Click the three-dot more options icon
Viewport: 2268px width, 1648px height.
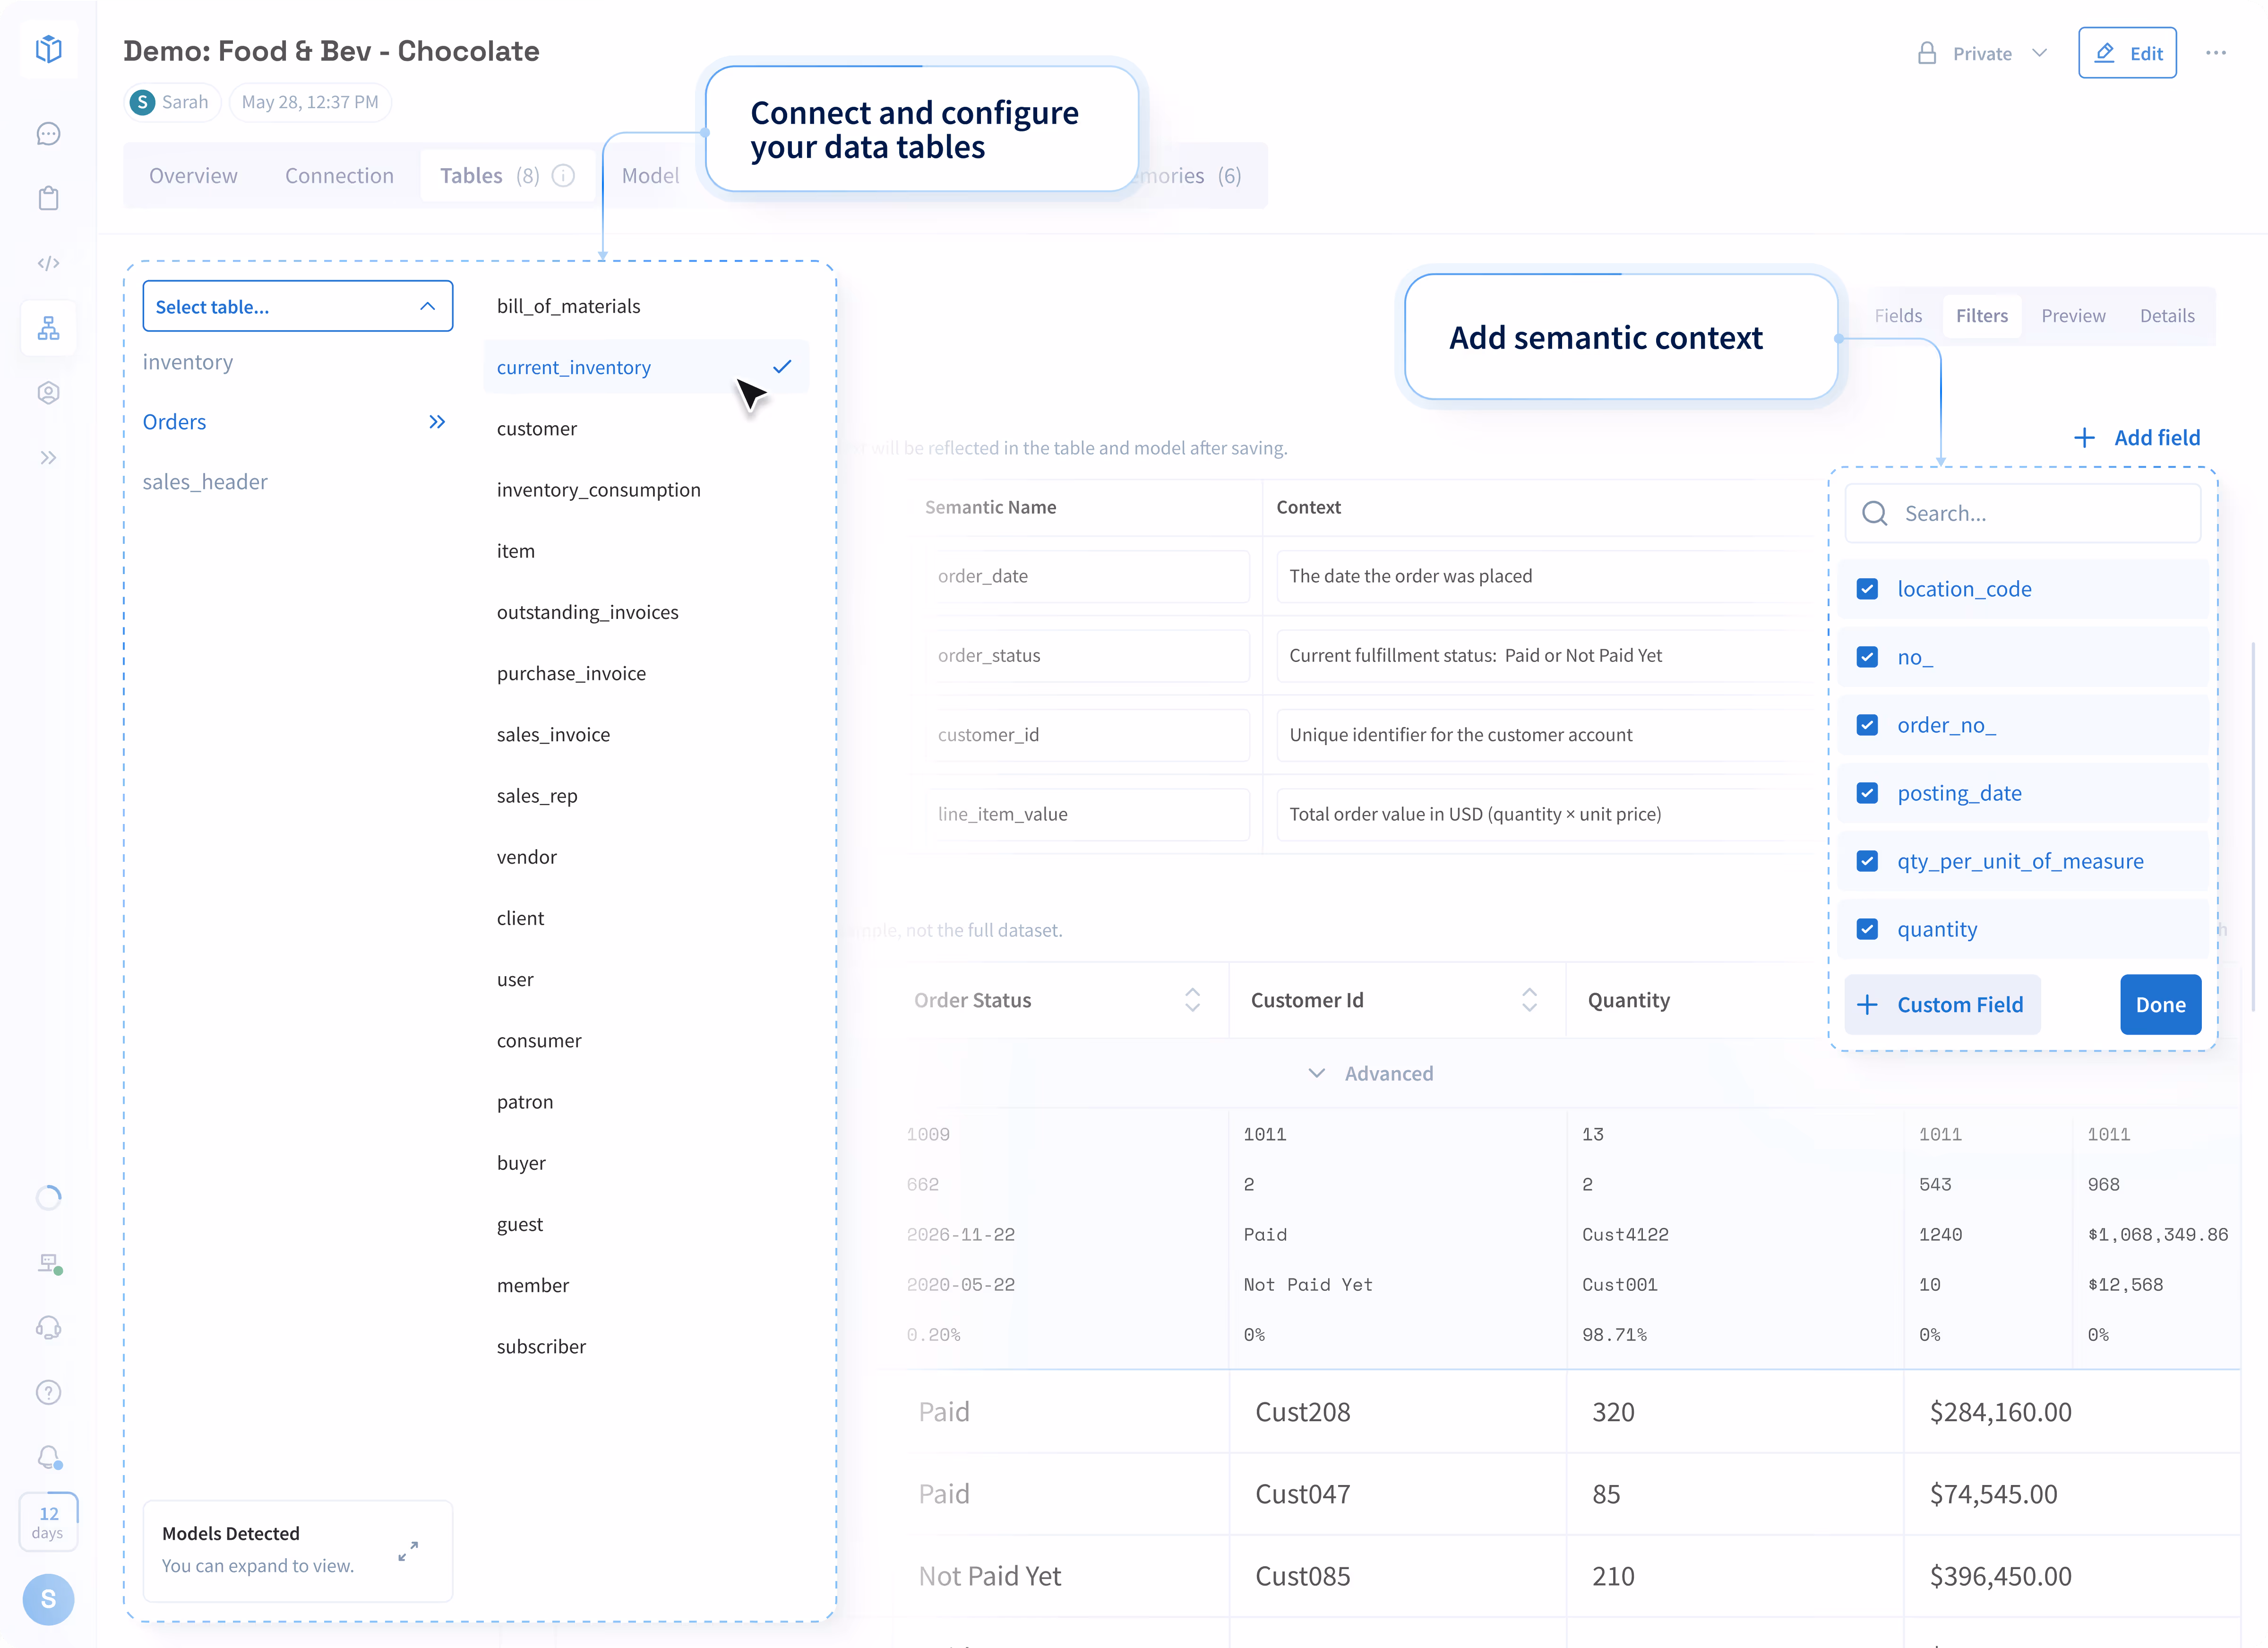(2216, 53)
